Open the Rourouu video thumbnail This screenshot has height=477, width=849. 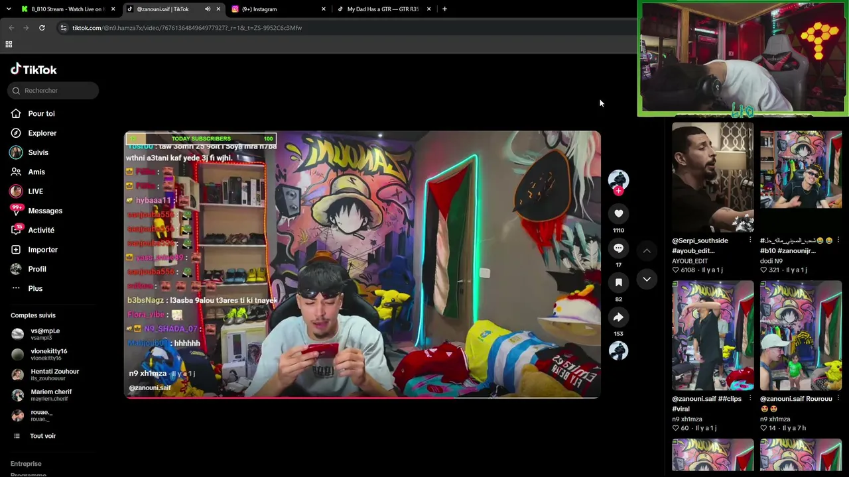pyautogui.click(x=801, y=335)
